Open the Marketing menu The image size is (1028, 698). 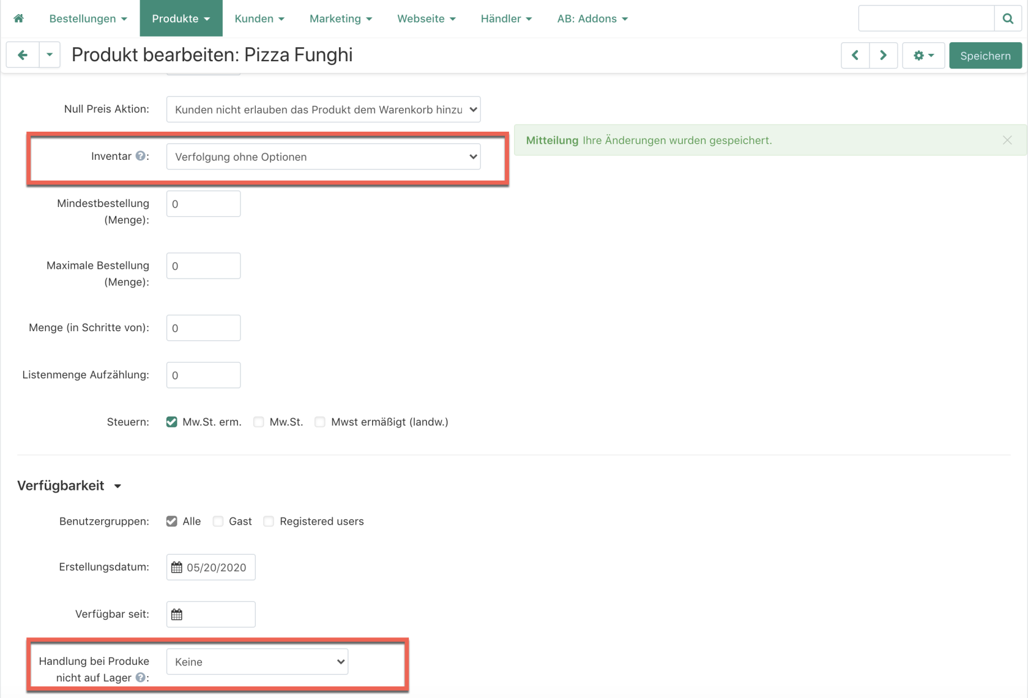click(x=341, y=18)
